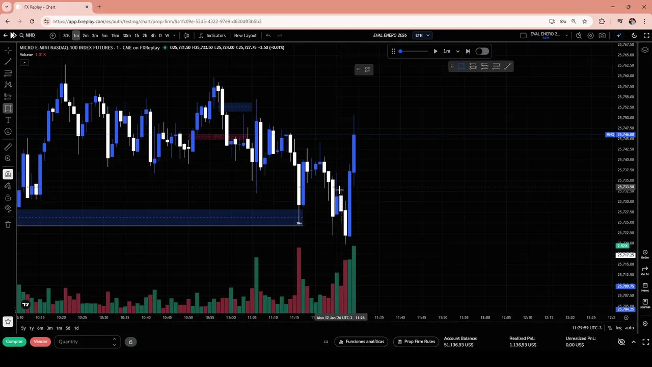Click the sparkle AI assistant icon
652x367 pixels.
(618, 35)
